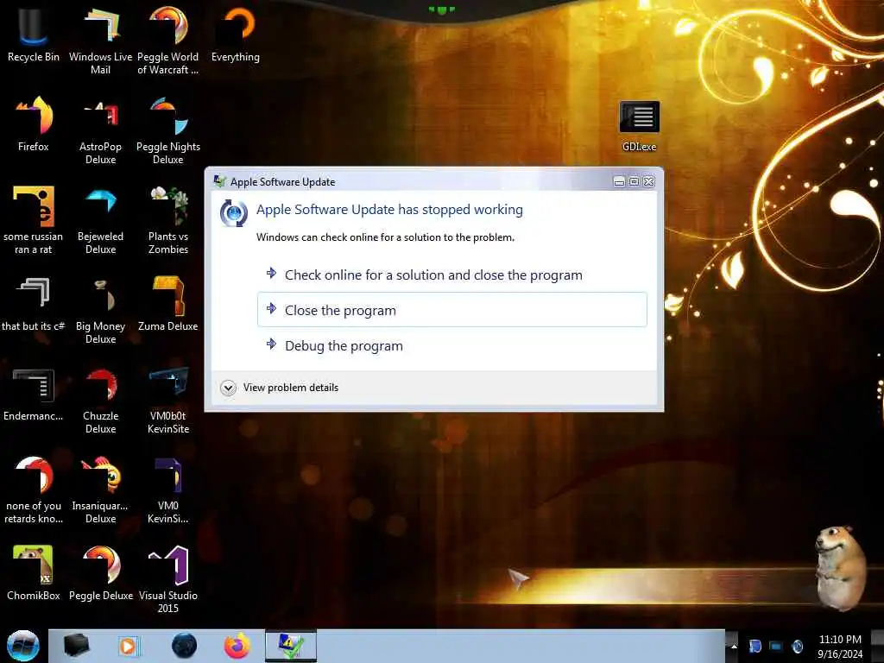Open Firefox from the taskbar
Screen dimensions: 884x663
(237, 646)
